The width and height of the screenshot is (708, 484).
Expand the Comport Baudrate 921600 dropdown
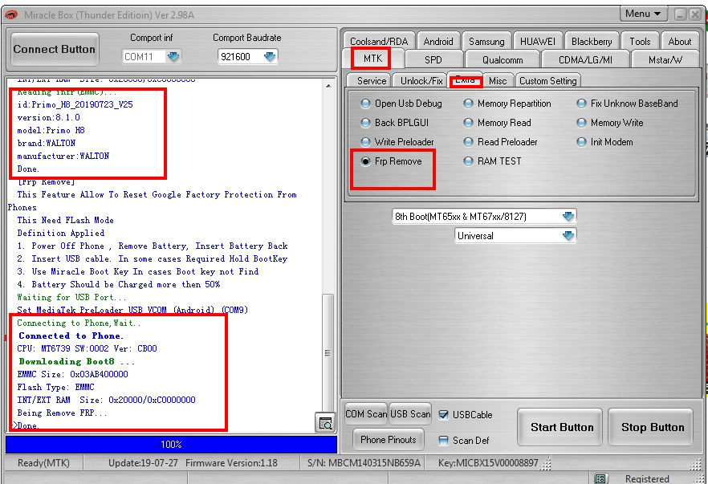tap(269, 56)
